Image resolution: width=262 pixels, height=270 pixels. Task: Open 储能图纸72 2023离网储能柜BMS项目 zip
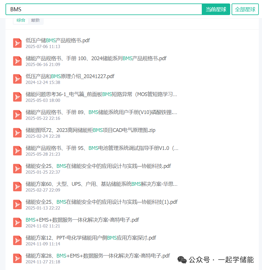coord(90,130)
